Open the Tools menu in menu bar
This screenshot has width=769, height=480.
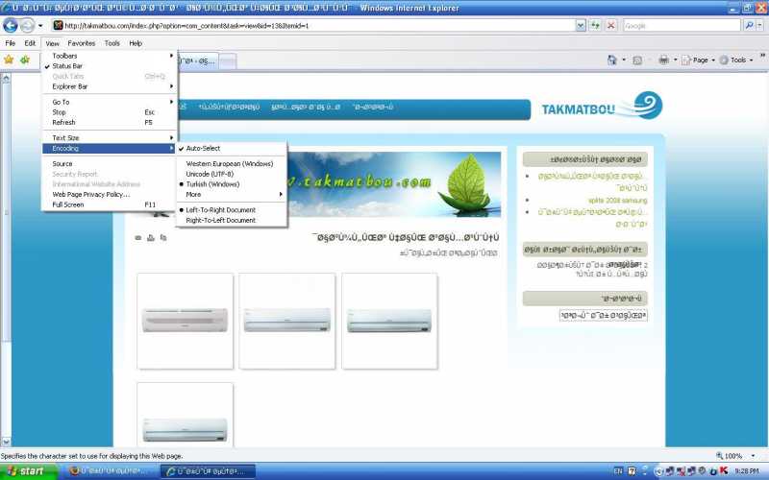(112, 43)
